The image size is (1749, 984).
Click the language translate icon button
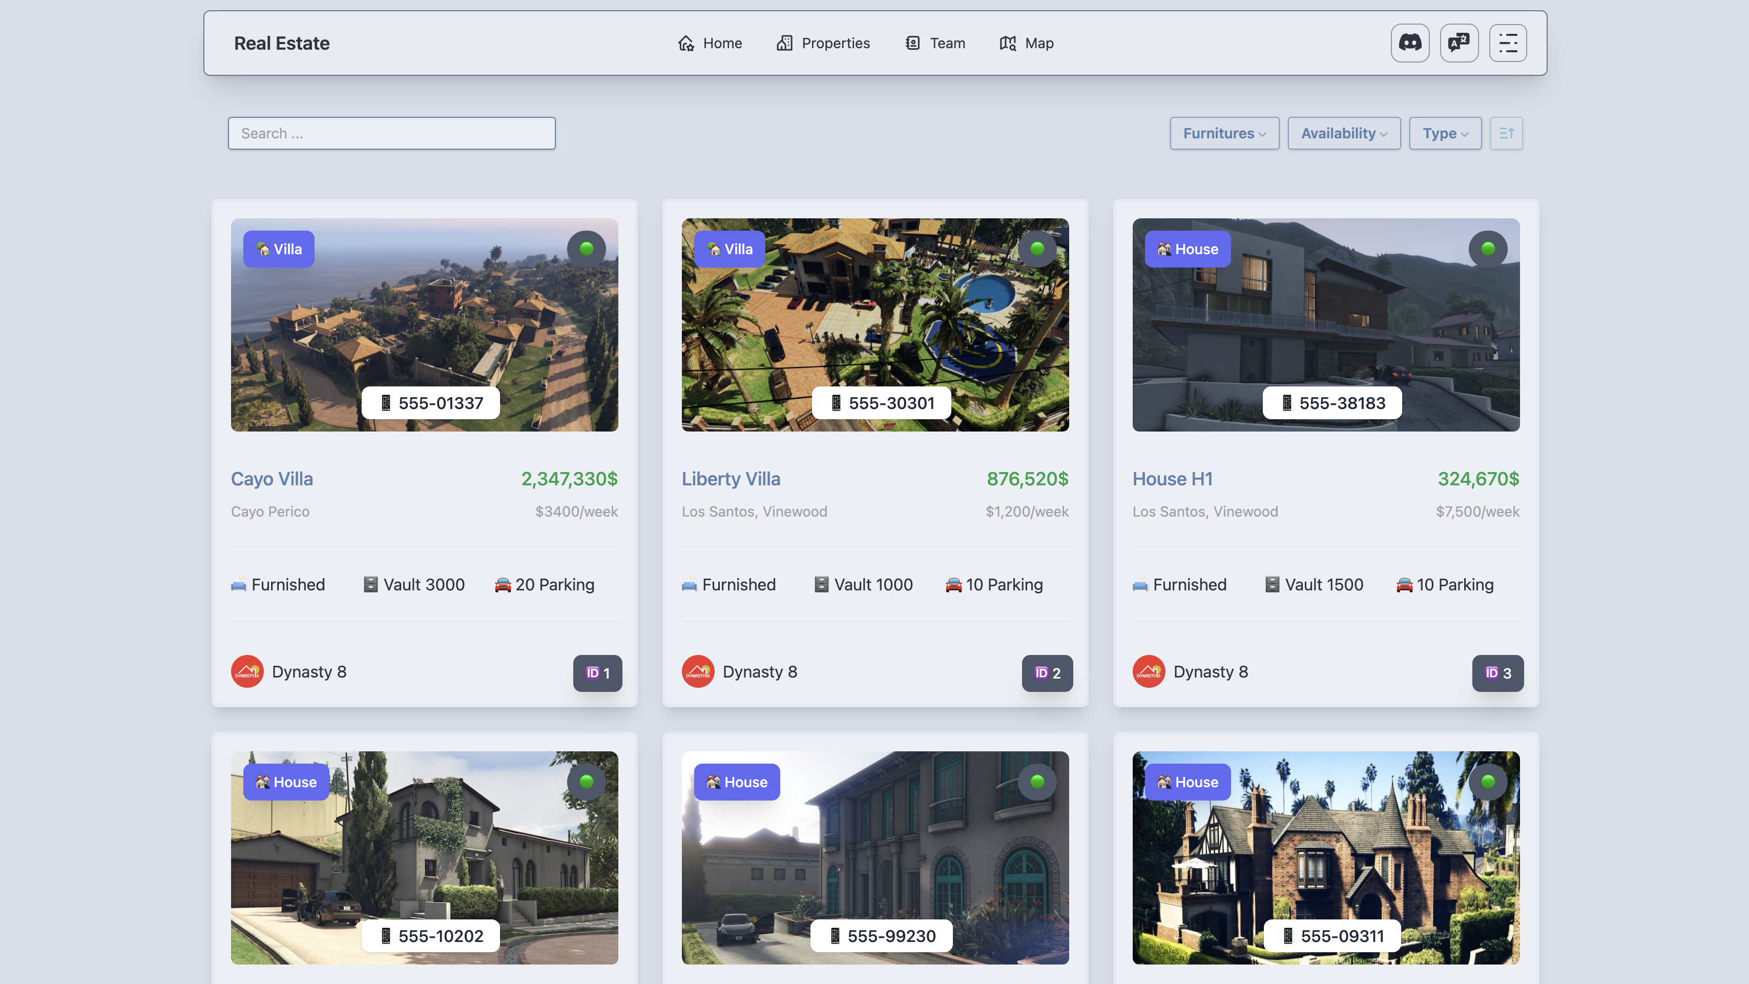coord(1459,43)
